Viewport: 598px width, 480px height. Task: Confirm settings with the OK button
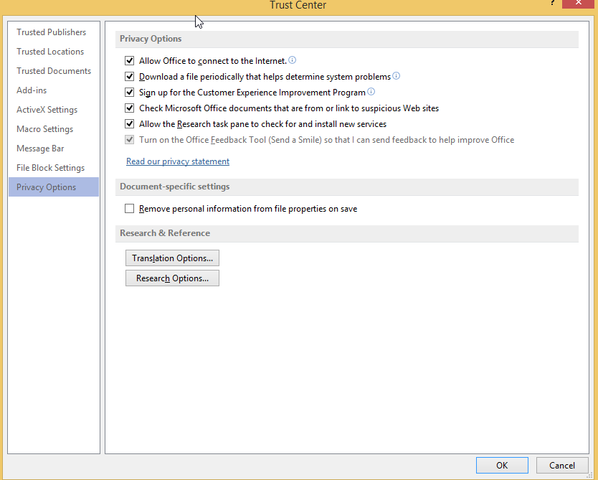[x=502, y=465]
